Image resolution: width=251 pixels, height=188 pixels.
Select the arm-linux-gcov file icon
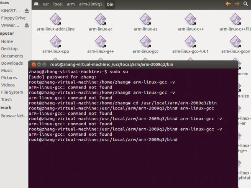tap(235, 42)
